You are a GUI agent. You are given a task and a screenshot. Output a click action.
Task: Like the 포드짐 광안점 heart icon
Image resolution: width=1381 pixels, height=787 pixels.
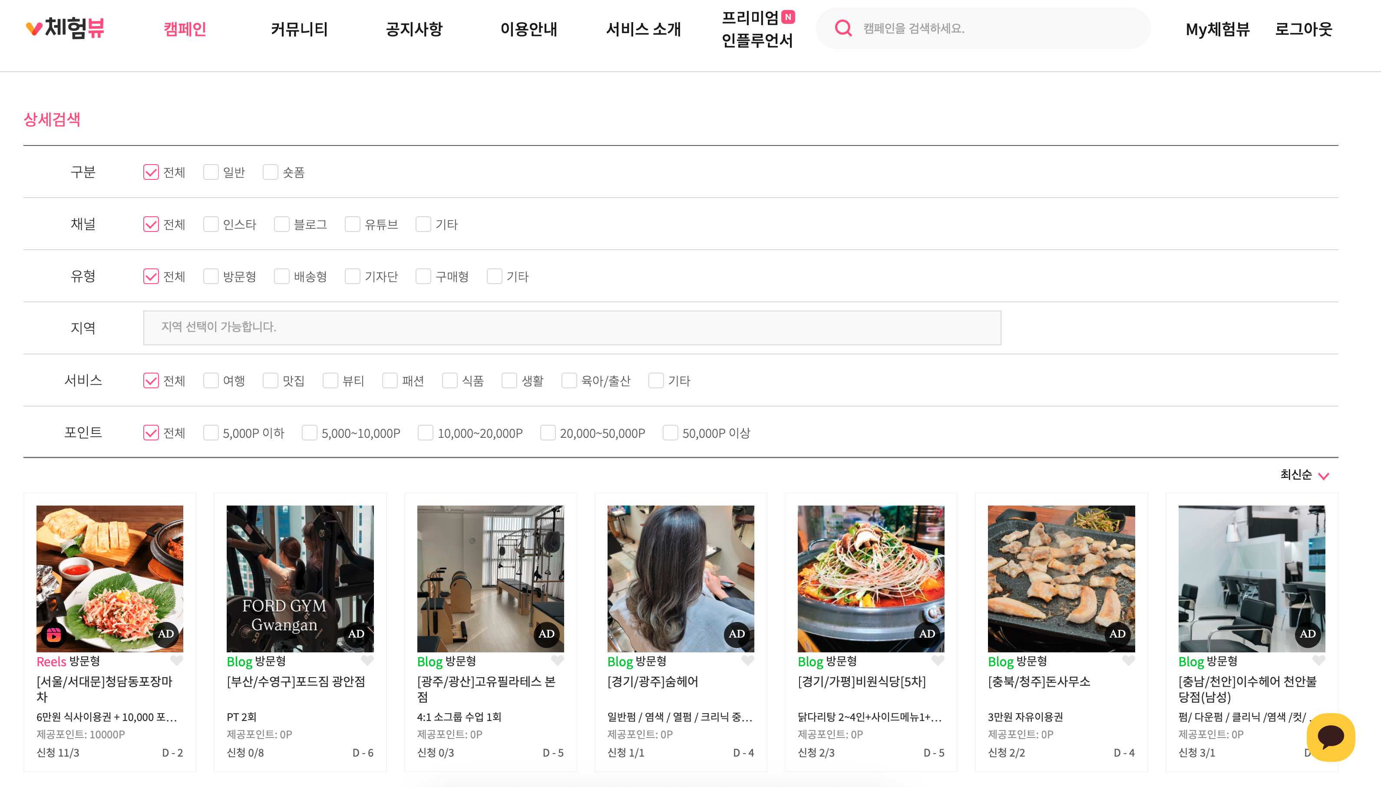[367, 660]
